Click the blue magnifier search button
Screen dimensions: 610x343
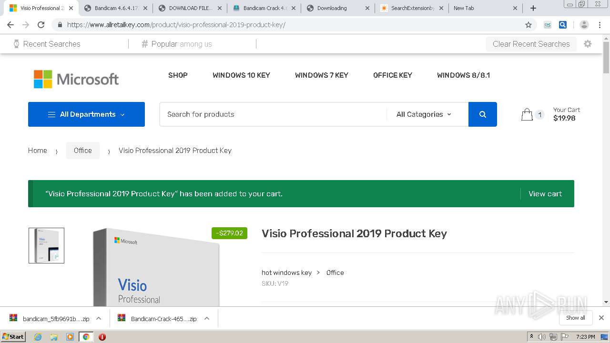tap(483, 114)
